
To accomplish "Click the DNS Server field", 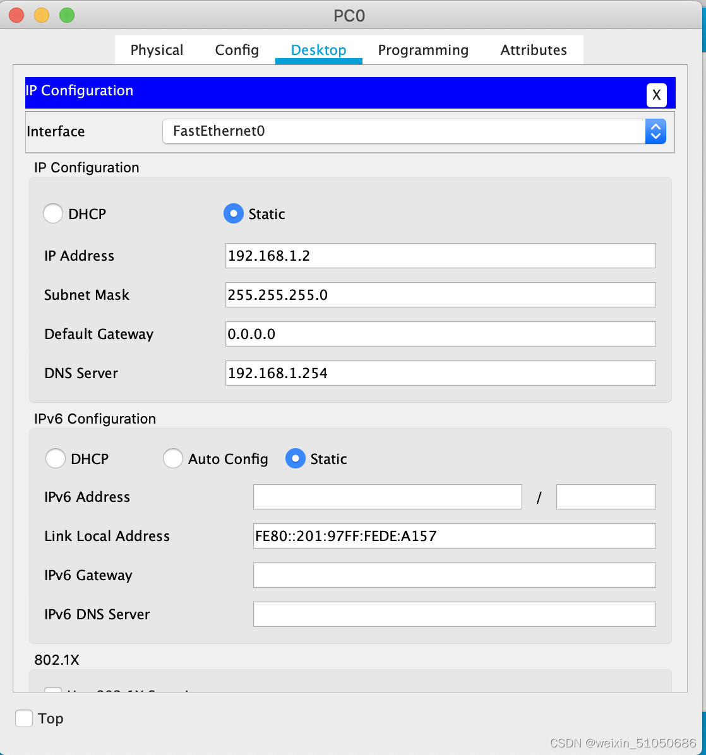I will coord(440,373).
